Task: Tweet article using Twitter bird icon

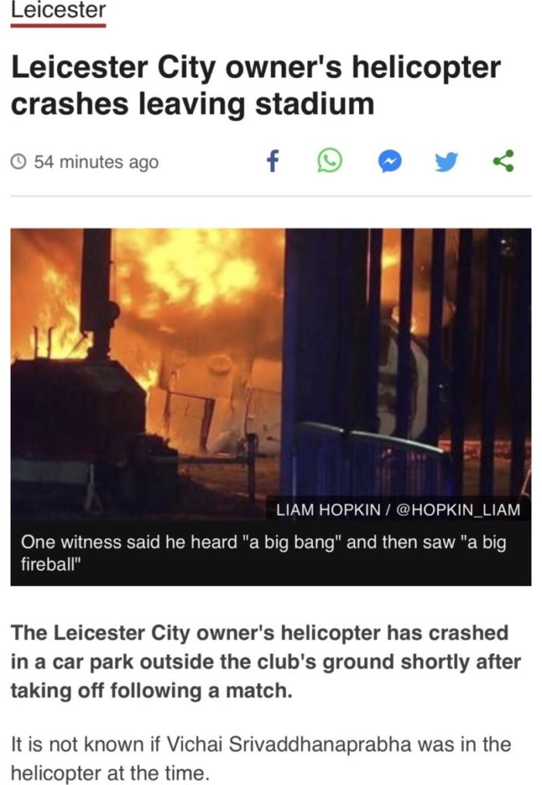Action: [x=446, y=161]
